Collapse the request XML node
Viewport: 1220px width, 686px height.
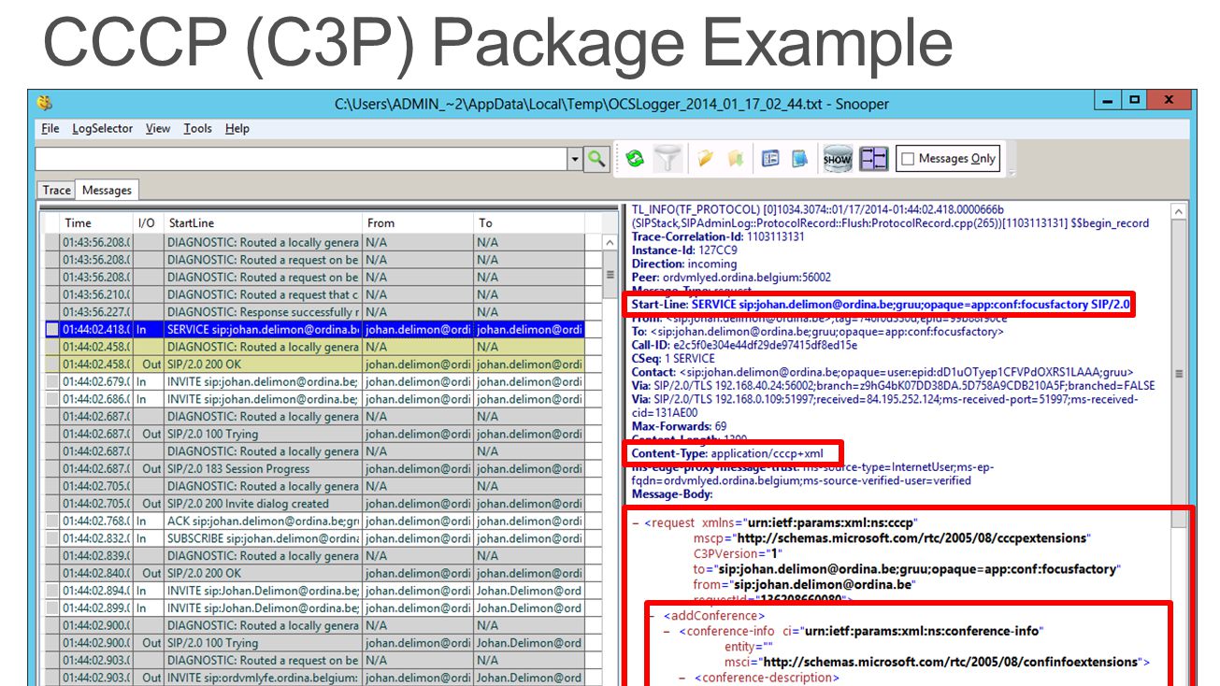(636, 523)
